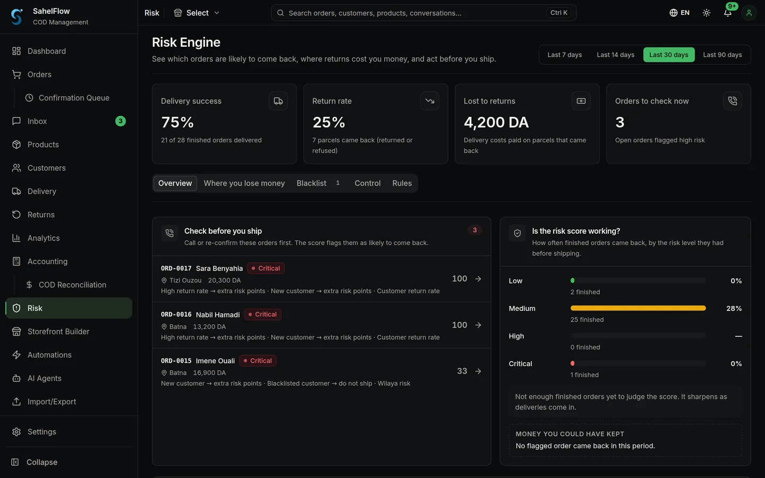Select the Last 90 days range

722,55
